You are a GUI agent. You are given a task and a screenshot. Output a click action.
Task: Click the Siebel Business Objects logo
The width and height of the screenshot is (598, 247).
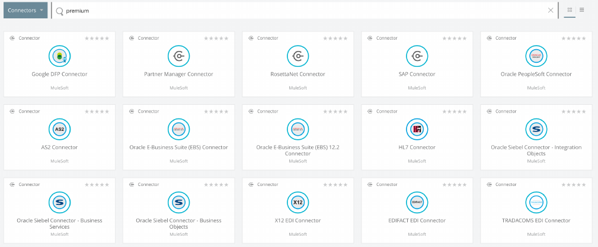click(178, 203)
